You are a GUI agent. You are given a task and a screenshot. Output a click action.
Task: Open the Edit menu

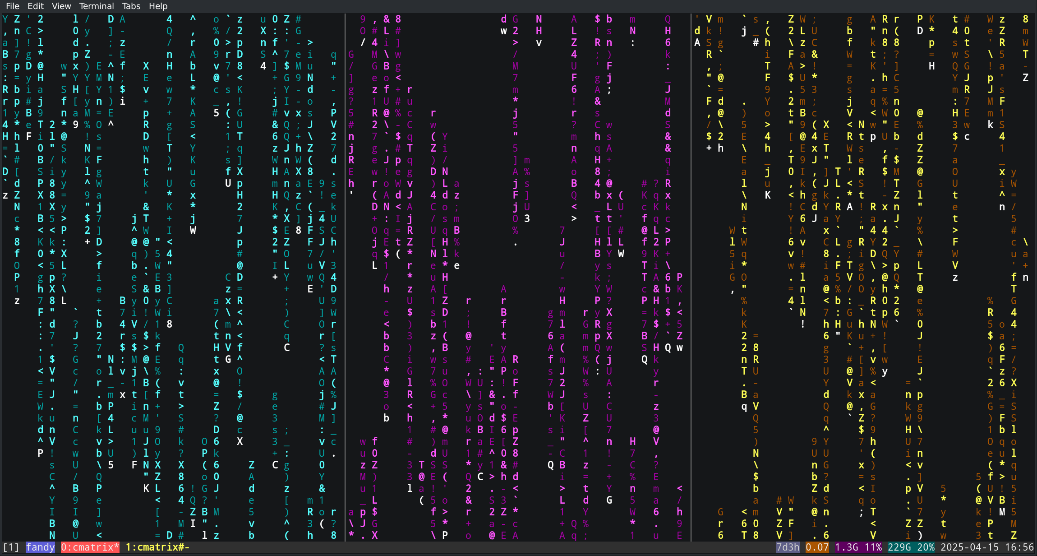click(36, 6)
